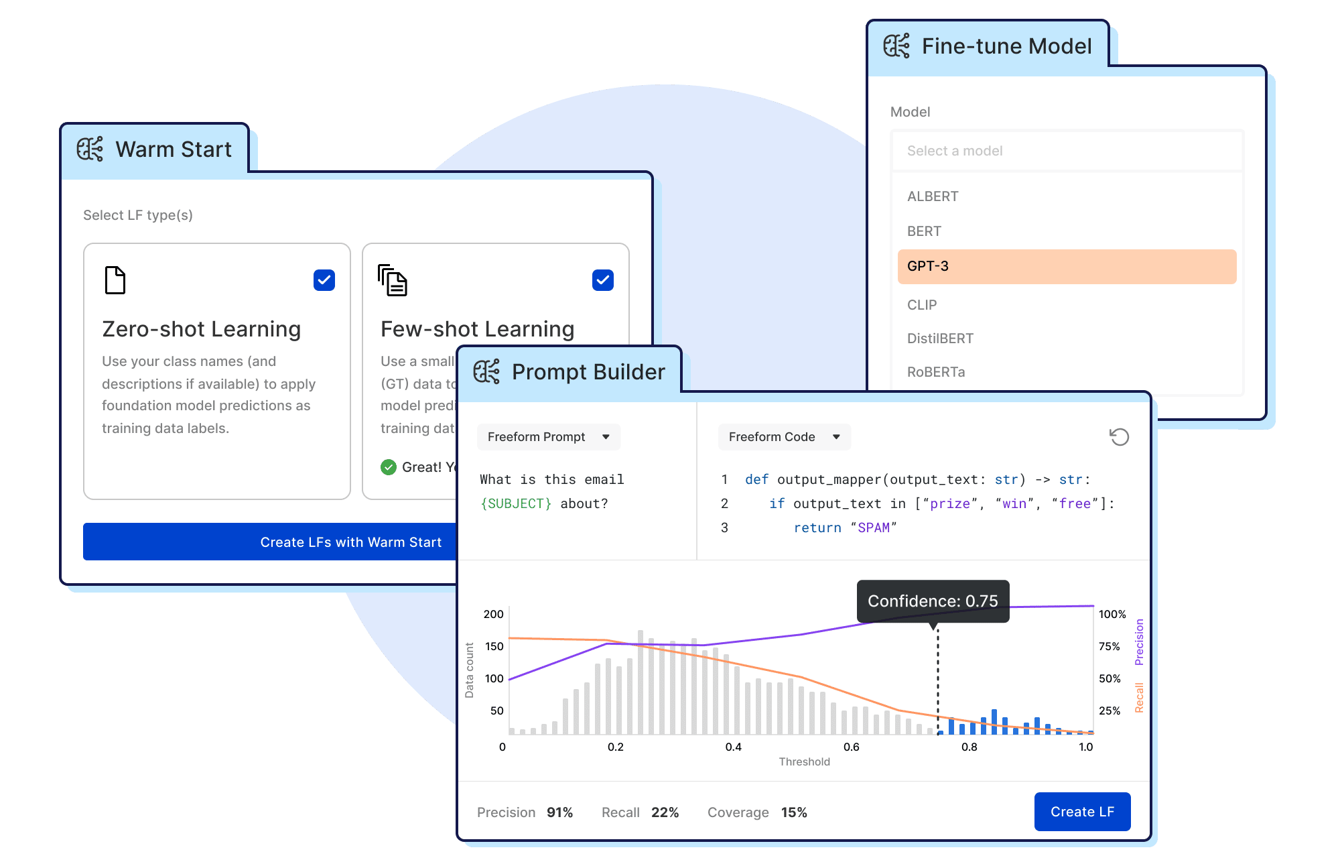The width and height of the screenshot is (1340, 862).
Task: Click the Select a model combo box
Action: point(1067,151)
